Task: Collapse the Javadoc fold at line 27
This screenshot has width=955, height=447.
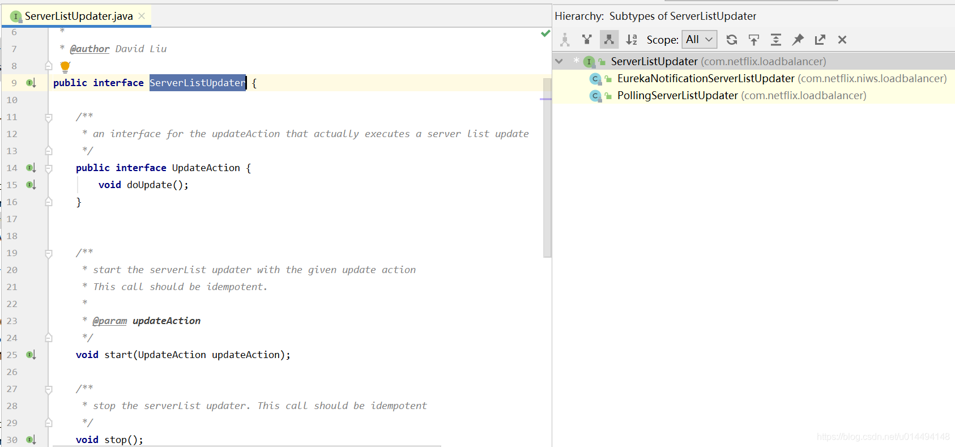Action: coord(49,389)
